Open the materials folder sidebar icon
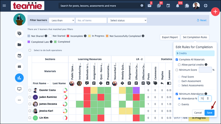The height and width of the screenshot is (124, 221). tap(19, 45)
